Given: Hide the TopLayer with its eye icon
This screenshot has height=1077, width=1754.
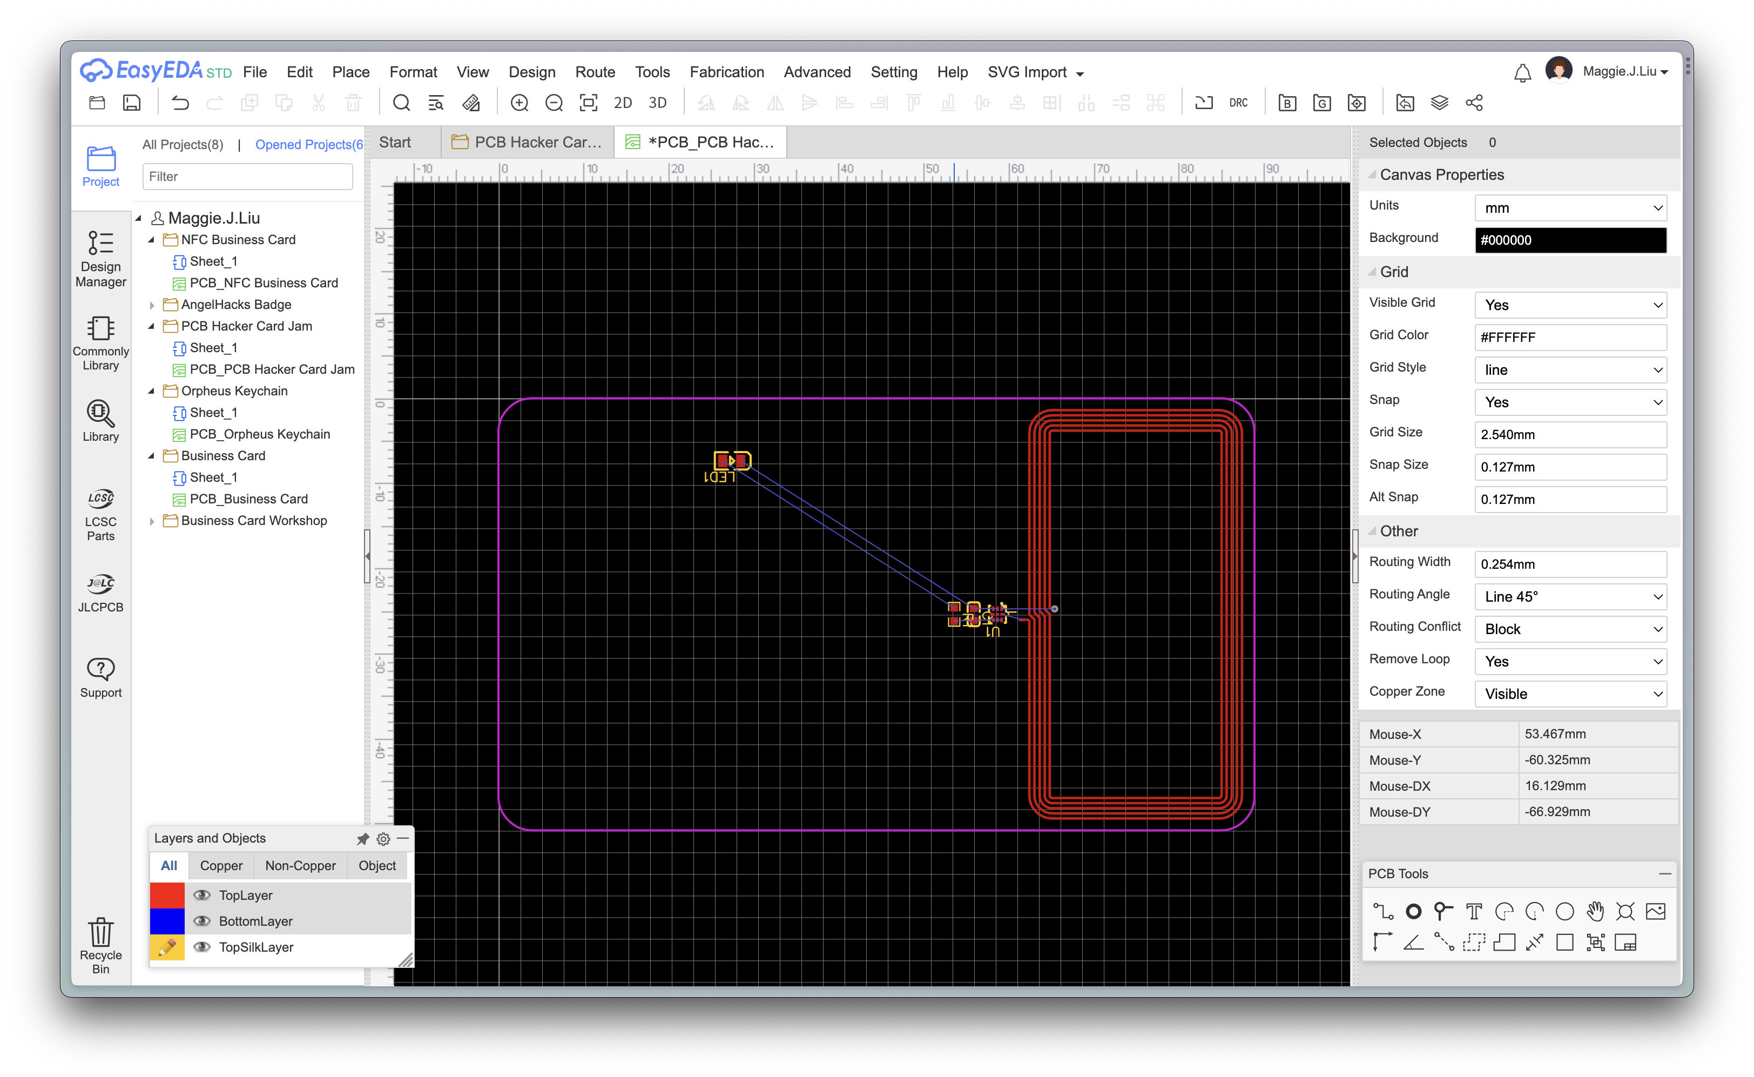Looking at the screenshot, I should tap(203, 894).
